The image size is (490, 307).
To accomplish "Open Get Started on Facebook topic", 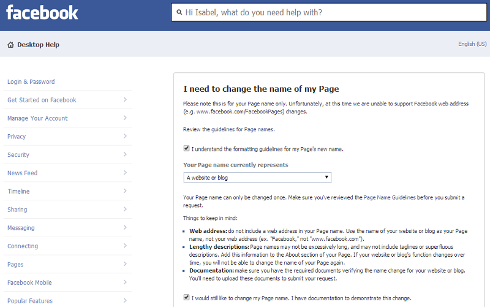I will click(42, 100).
